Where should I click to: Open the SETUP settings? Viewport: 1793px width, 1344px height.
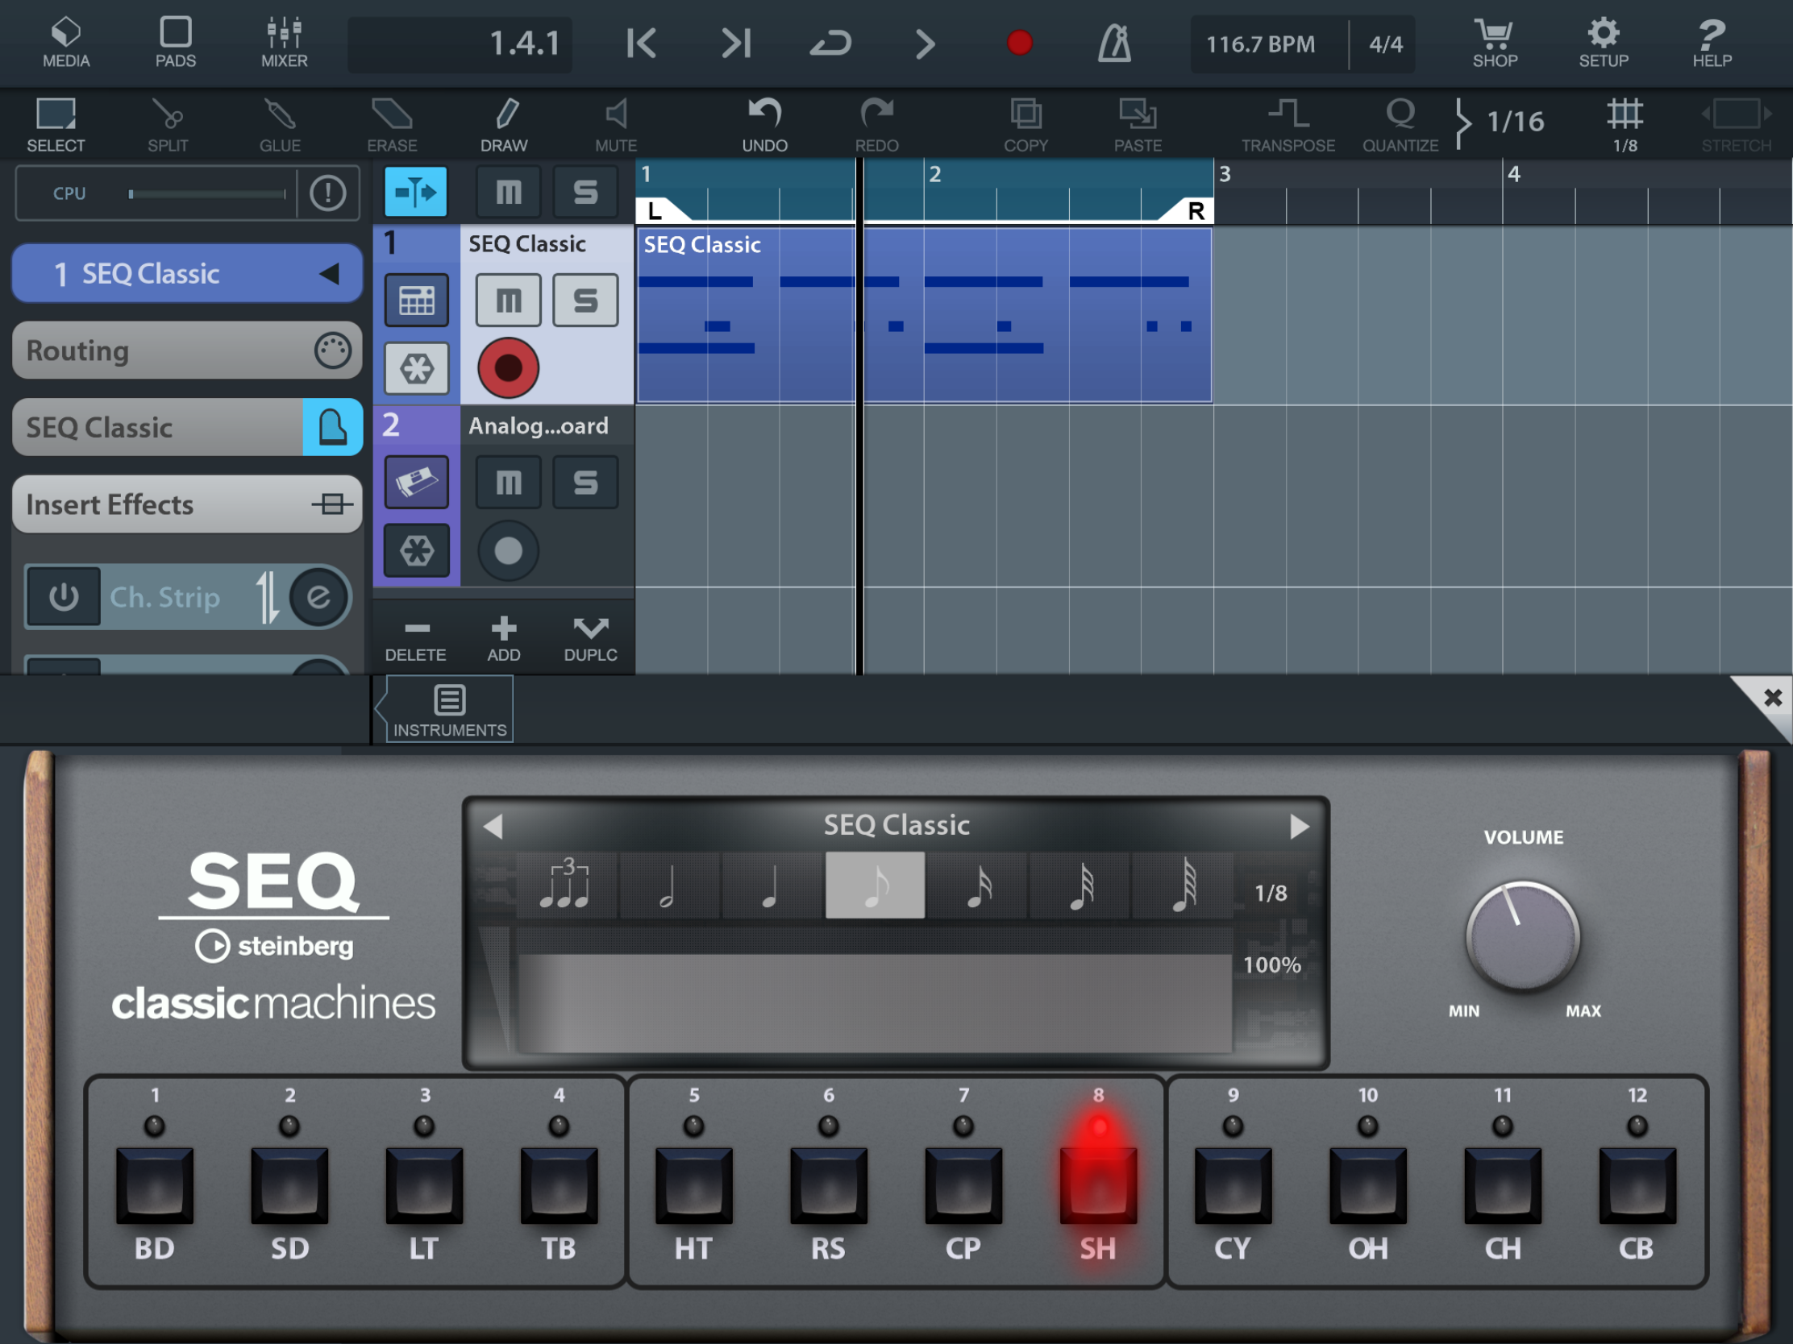coord(1603,42)
